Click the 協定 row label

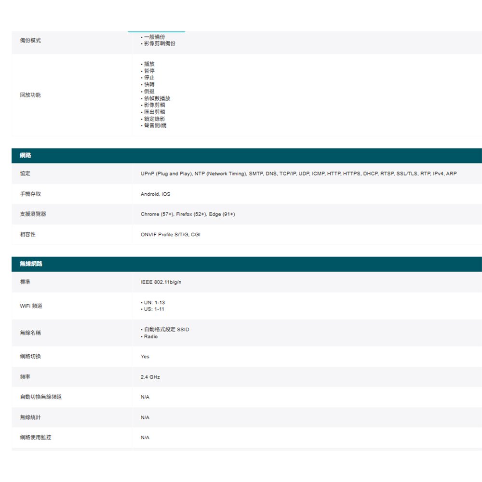click(25, 173)
